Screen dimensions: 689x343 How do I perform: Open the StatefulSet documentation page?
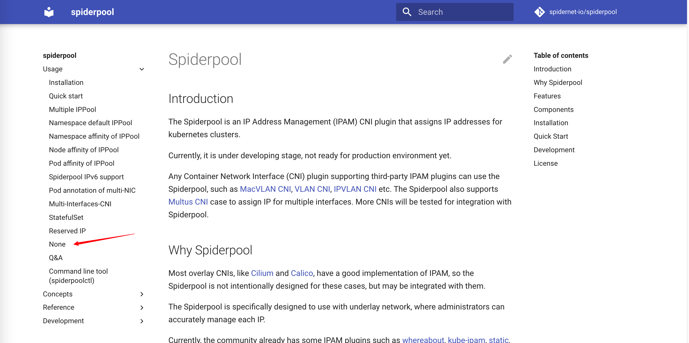coord(66,217)
